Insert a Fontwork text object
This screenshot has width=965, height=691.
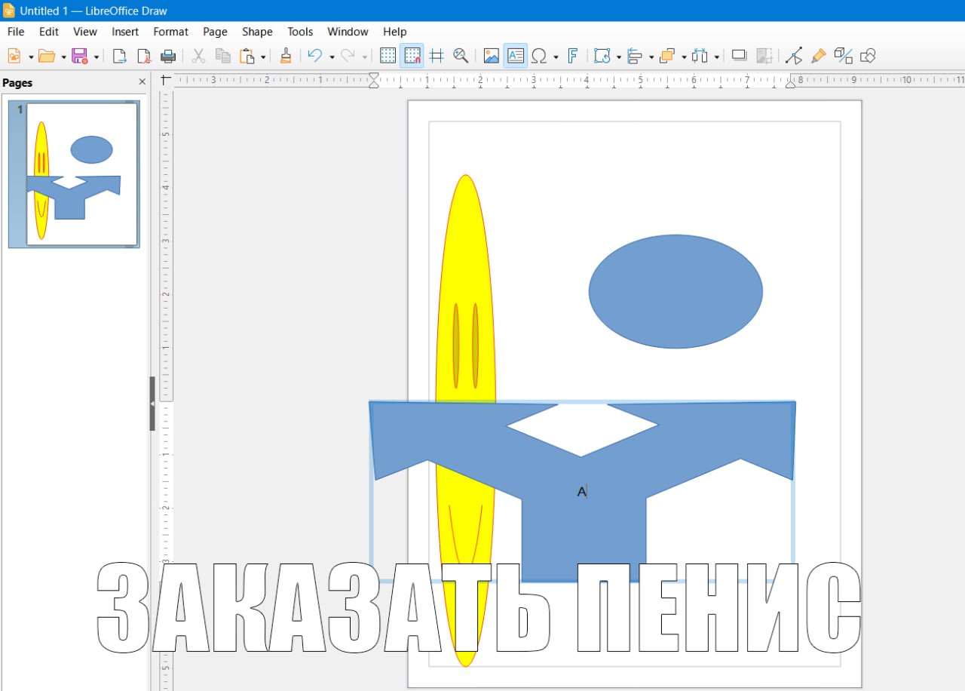572,56
